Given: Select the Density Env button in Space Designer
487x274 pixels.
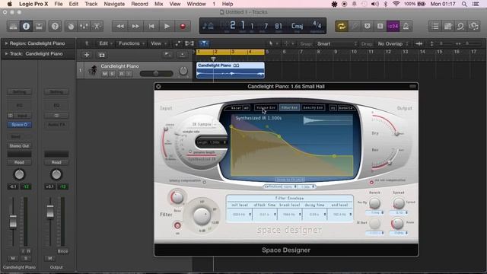Looking at the screenshot, I should [x=313, y=107].
